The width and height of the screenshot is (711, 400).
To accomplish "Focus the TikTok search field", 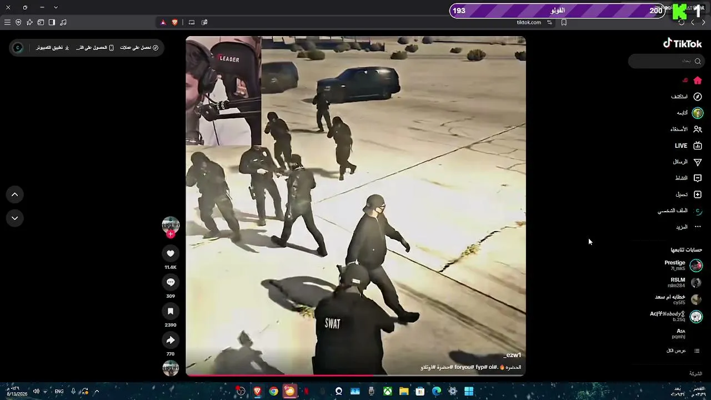I will coord(666,61).
